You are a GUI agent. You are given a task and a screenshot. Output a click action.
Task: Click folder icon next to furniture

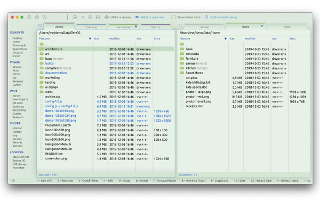pos(182,59)
